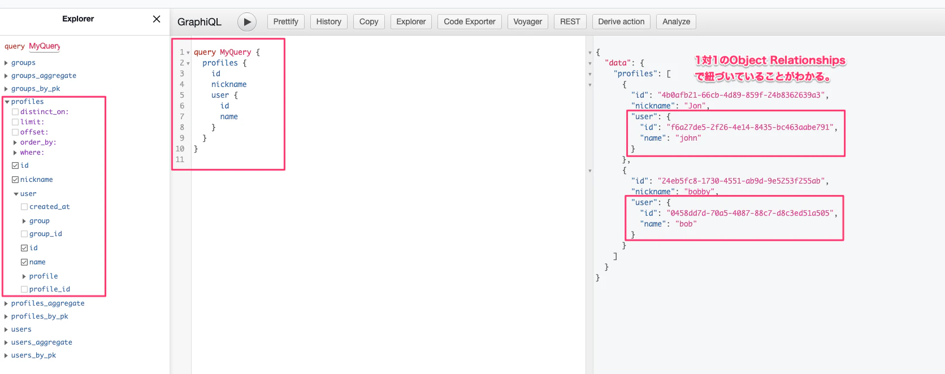The width and height of the screenshot is (945, 374).
Task: Click the "Jon" nickname value in results
Action: click(x=695, y=106)
